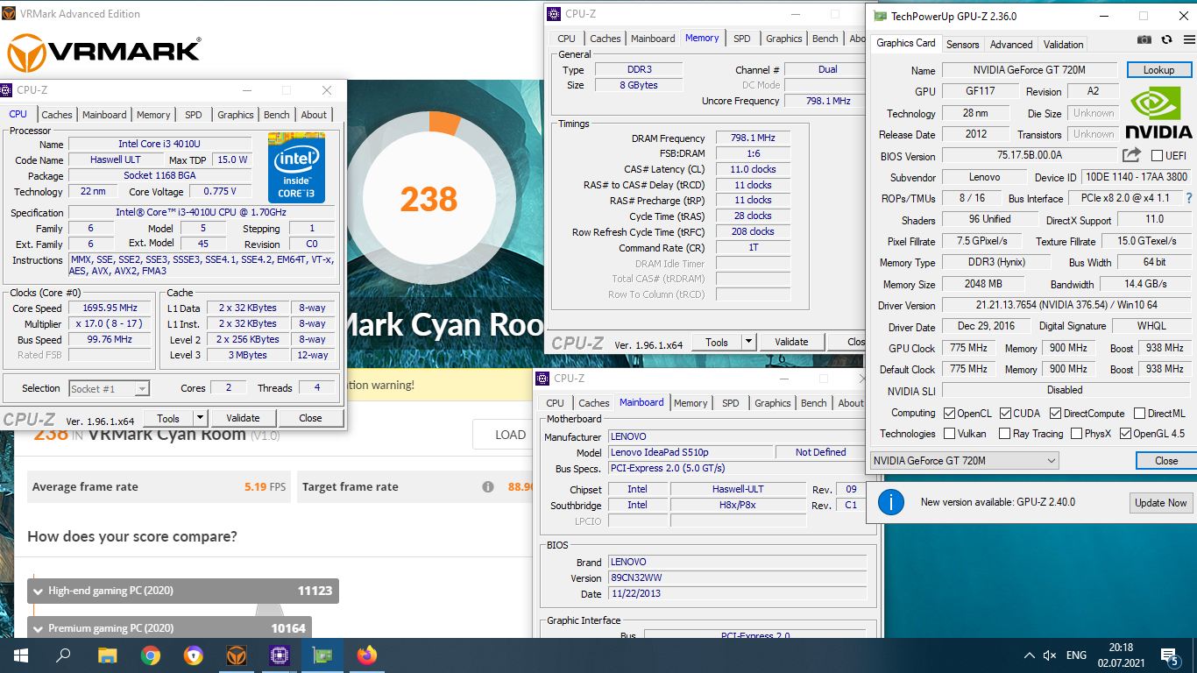The width and height of the screenshot is (1197, 673).
Task: Open the notification center icon
Action: (x=1169, y=655)
